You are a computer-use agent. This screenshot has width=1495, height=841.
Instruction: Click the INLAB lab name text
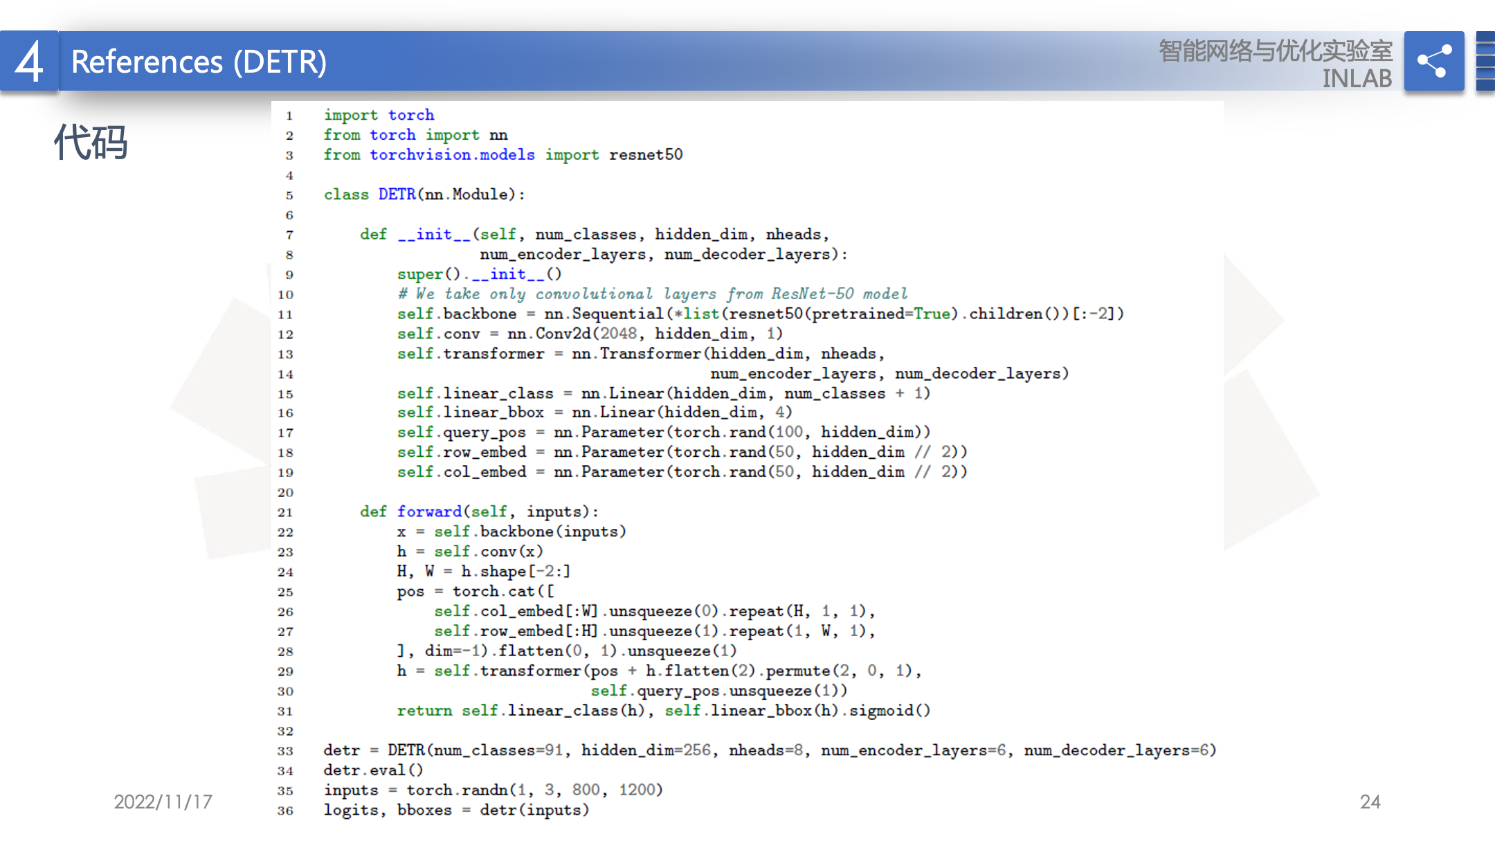tap(1357, 78)
